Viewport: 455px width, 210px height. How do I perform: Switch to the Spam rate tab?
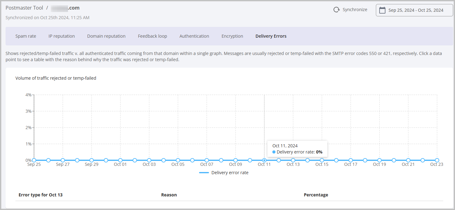26,36
